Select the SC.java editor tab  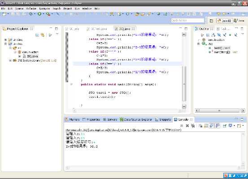click(x=73, y=29)
